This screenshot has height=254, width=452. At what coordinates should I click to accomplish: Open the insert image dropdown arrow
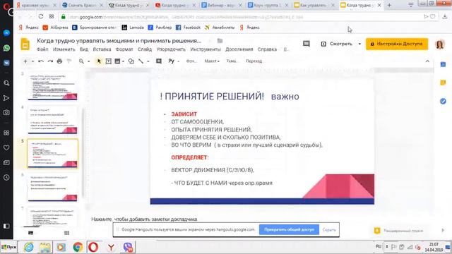point(123,61)
